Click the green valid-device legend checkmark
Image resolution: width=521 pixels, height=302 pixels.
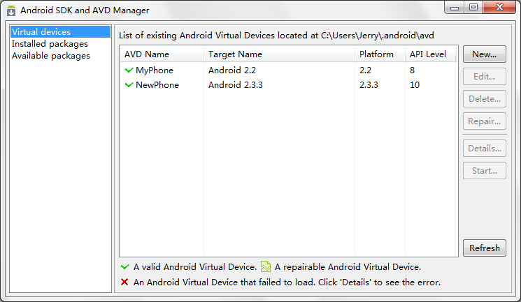tap(124, 266)
